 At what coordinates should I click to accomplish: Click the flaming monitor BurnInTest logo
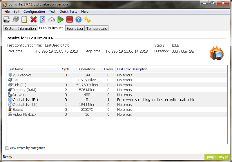[x=217, y=53]
